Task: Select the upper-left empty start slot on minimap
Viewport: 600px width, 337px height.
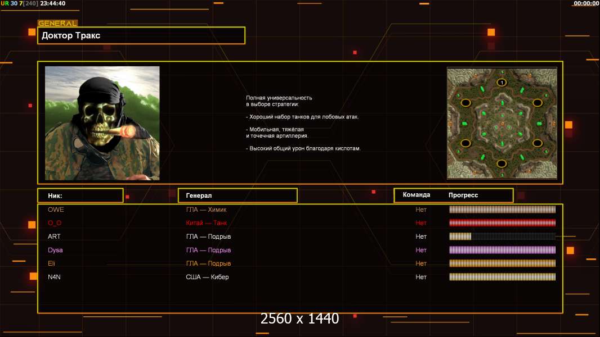Action: [465, 103]
